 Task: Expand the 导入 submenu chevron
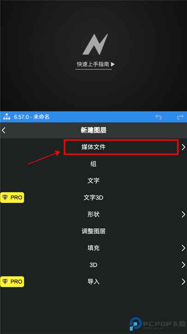tap(183, 282)
